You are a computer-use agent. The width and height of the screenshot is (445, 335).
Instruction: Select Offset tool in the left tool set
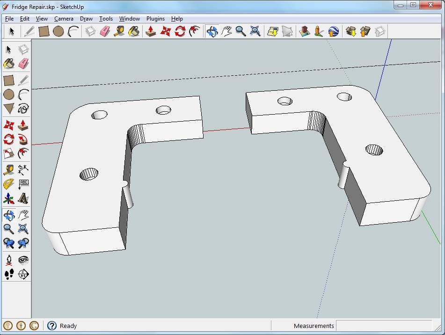tap(23, 153)
